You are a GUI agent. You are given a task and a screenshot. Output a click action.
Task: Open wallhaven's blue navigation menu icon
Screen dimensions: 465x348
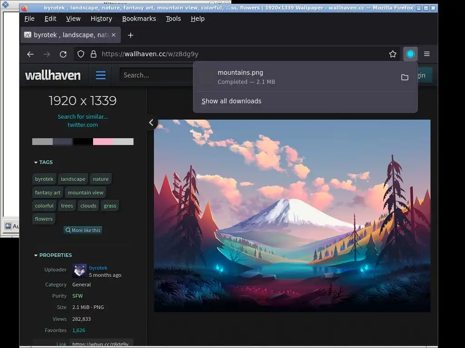[x=101, y=75]
